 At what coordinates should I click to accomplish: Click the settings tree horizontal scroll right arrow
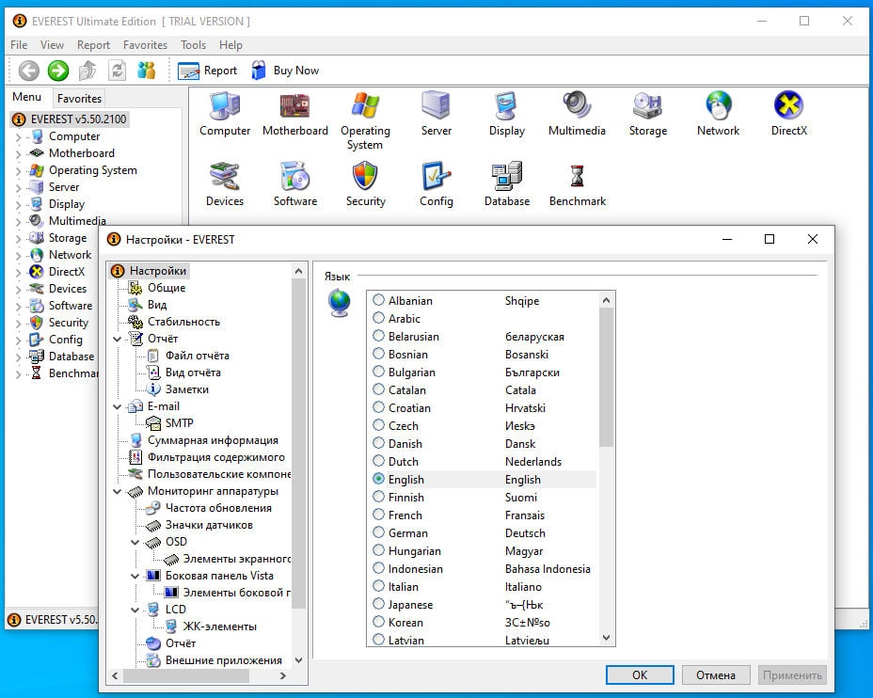283,675
